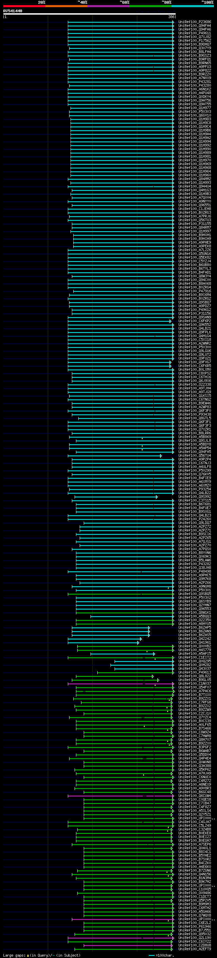Select the UniRef100_A5API5 label
This screenshot has height=958, width=217.
pos(195,654)
